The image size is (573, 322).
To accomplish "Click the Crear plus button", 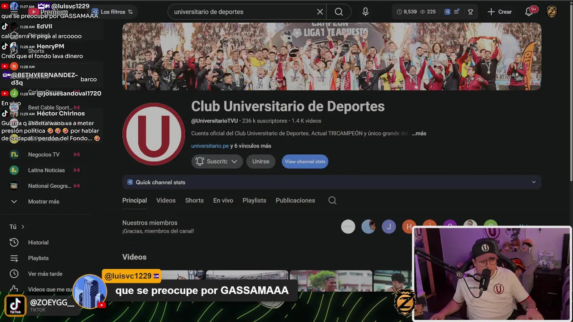I will tap(500, 12).
